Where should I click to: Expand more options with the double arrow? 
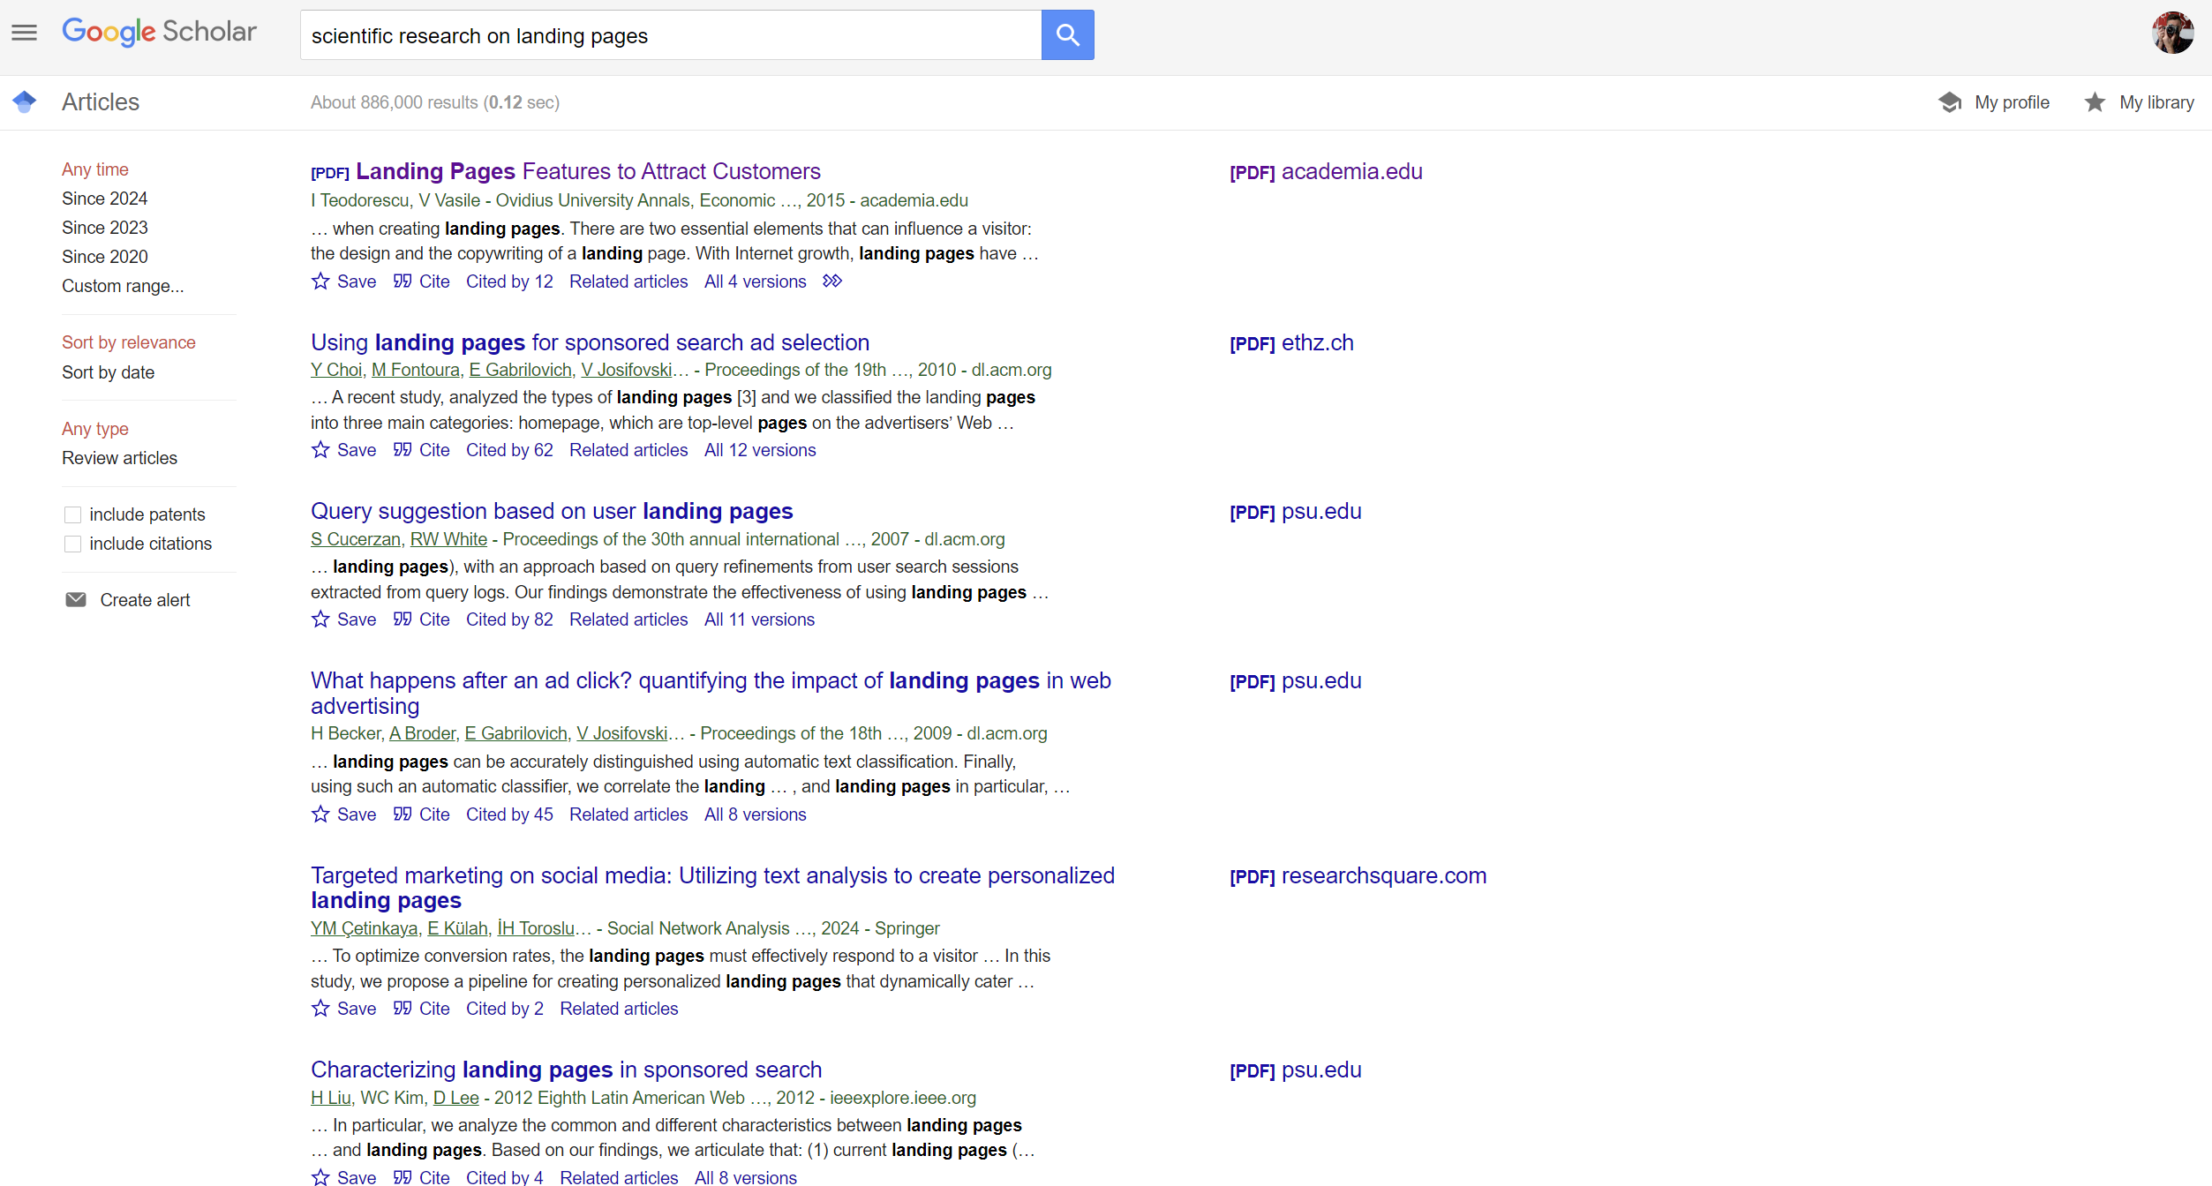click(x=831, y=281)
